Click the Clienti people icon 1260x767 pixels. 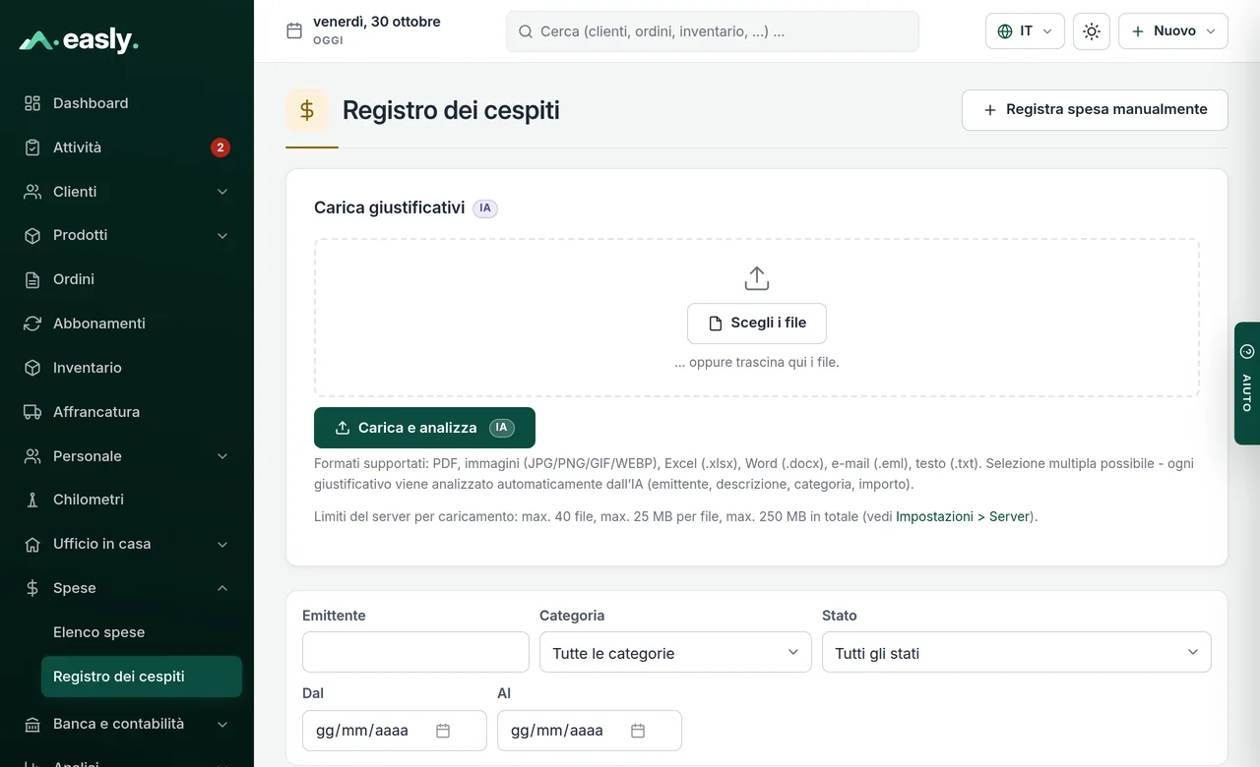32,192
